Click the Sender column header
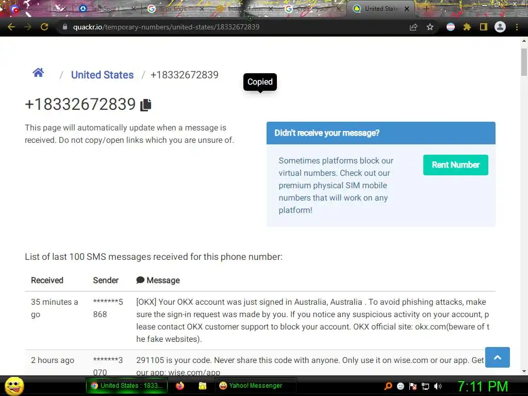The image size is (528, 396). click(x=106, y=280)
